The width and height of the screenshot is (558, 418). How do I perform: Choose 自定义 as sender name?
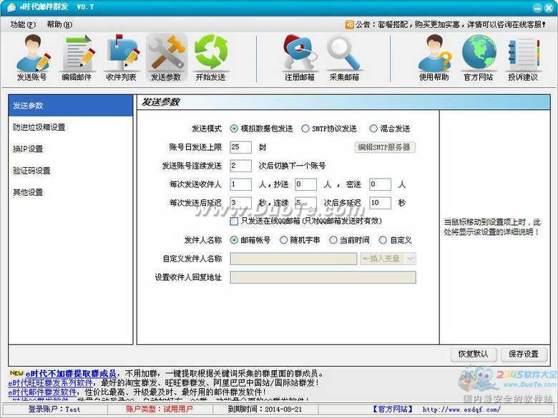[x=383, y=240]
